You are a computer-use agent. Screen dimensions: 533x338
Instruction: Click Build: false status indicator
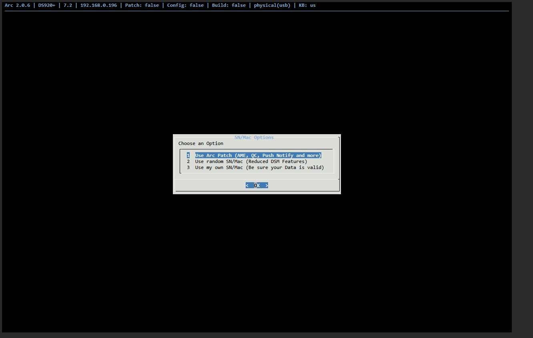229,5
